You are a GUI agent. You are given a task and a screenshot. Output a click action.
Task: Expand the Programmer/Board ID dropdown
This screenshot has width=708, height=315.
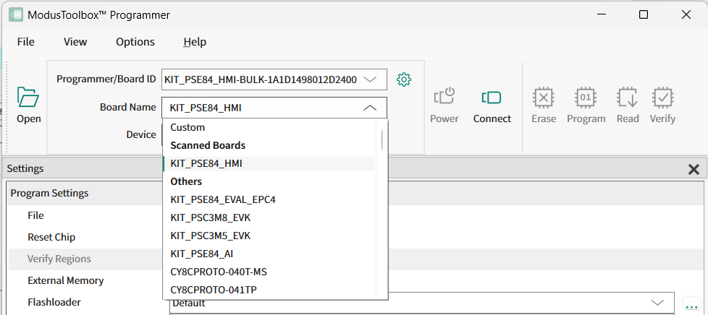pyautogui.click(x=370, y=79)
